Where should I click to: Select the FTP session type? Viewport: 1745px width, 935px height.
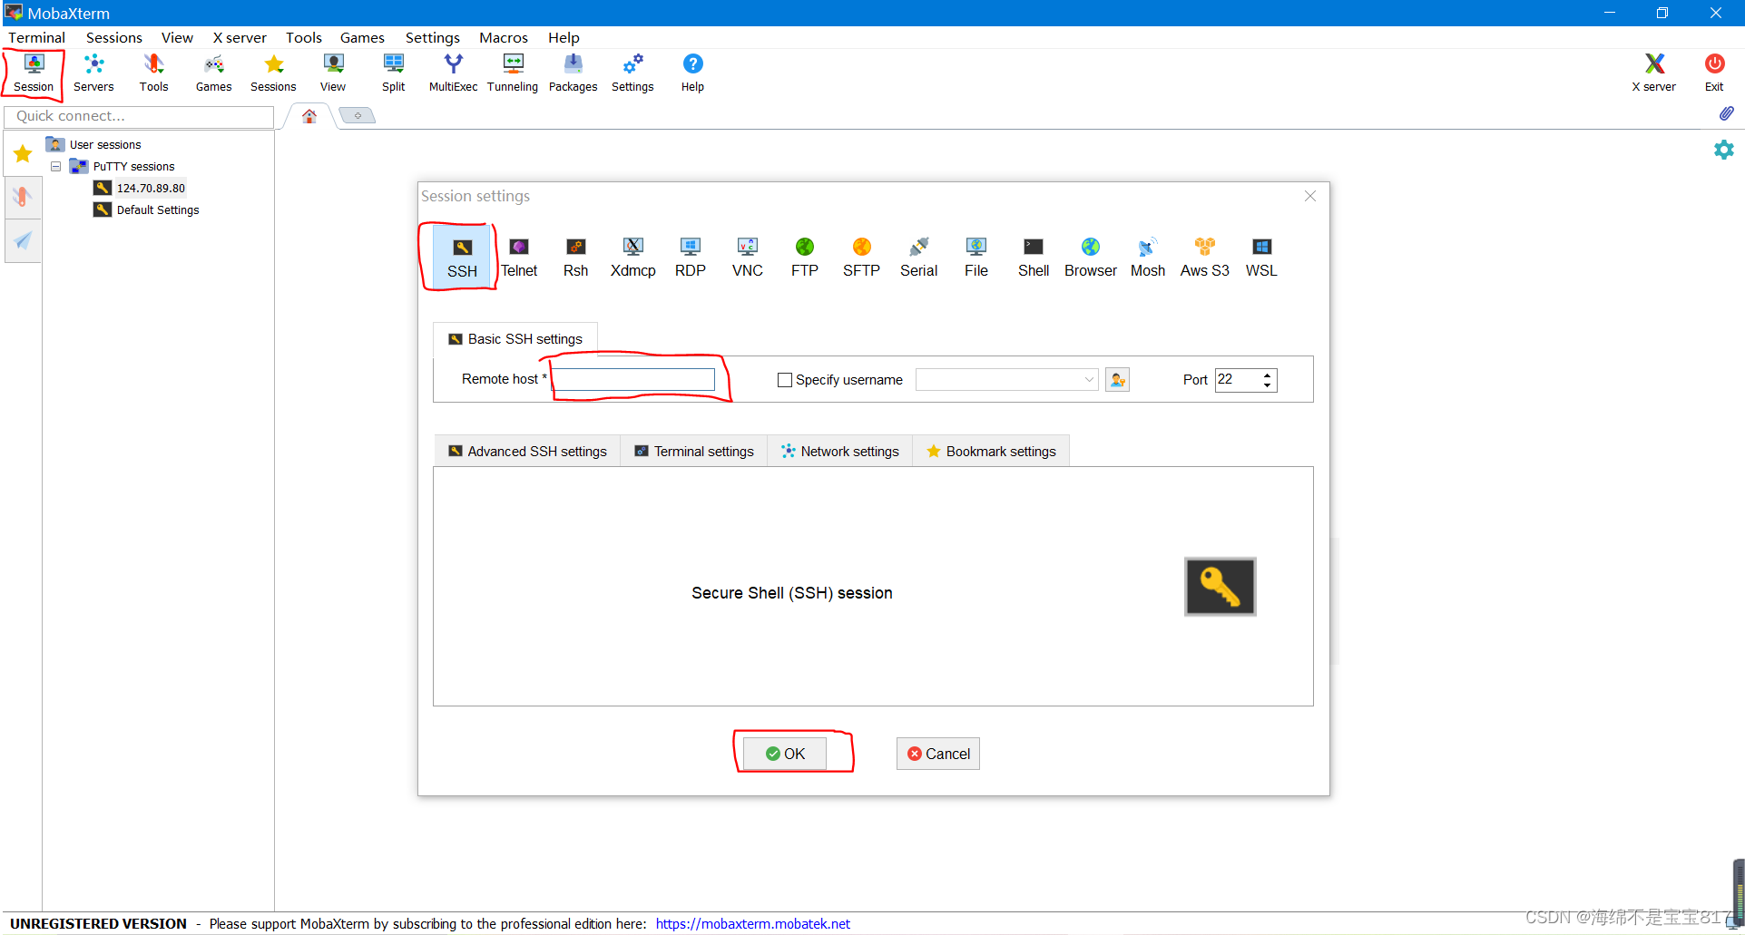point(804,258)
